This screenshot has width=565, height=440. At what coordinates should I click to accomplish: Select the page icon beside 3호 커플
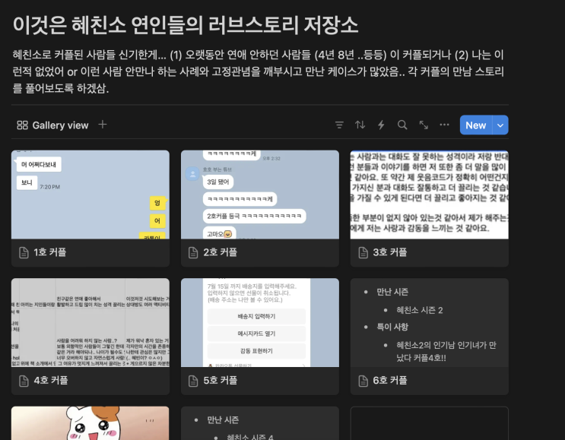click(363, 252)
